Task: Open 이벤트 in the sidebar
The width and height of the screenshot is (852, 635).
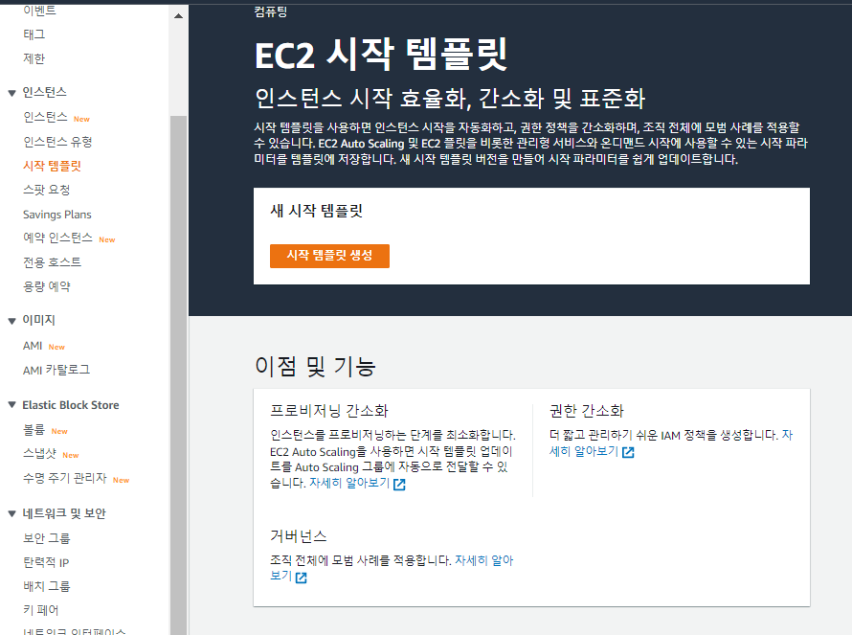Action: pos(39,10)
